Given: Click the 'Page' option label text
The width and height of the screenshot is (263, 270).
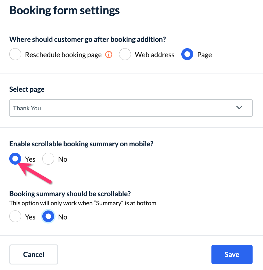Looking at the screenshot, I should tap(204, 55).
